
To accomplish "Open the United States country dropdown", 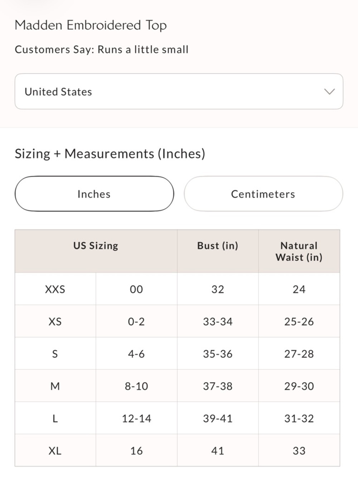I will tap(179, 91).
